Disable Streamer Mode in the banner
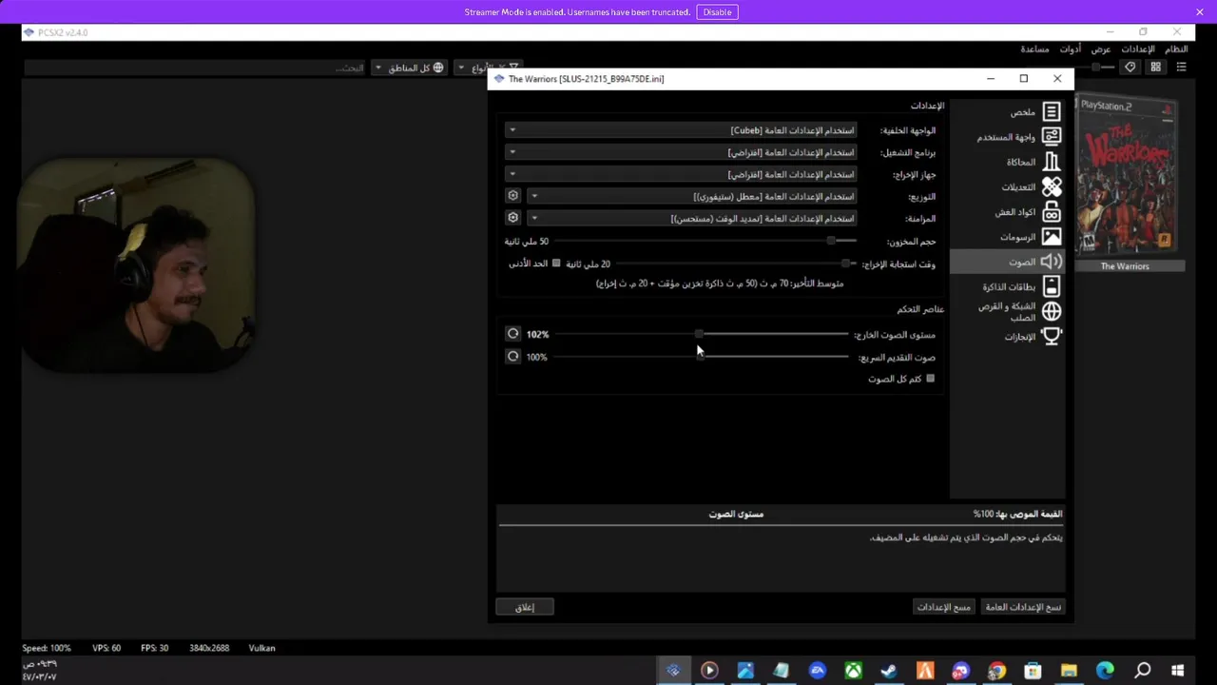The width and height of the screenshot is (1217, 685). [x=717, y=12]
